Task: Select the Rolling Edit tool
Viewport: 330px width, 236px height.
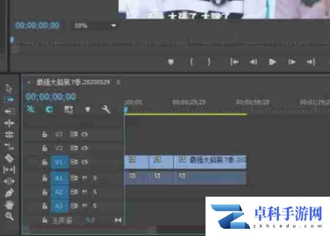Action: (9, 134)
